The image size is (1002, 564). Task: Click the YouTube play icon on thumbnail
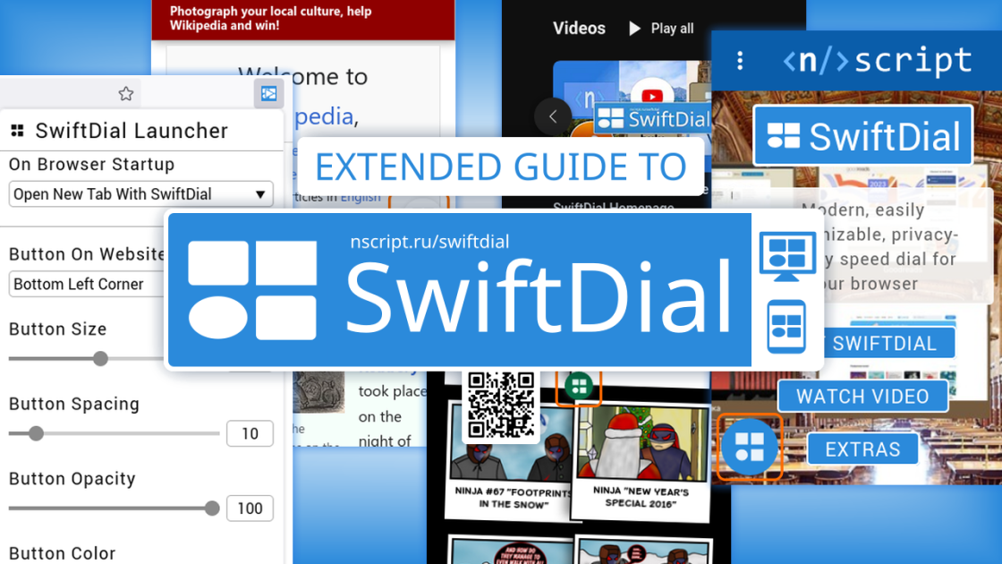[x=652, y=96]
